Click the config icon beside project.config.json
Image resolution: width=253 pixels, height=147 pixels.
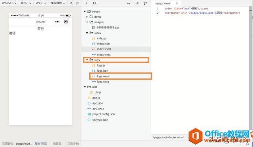(89, 114)
